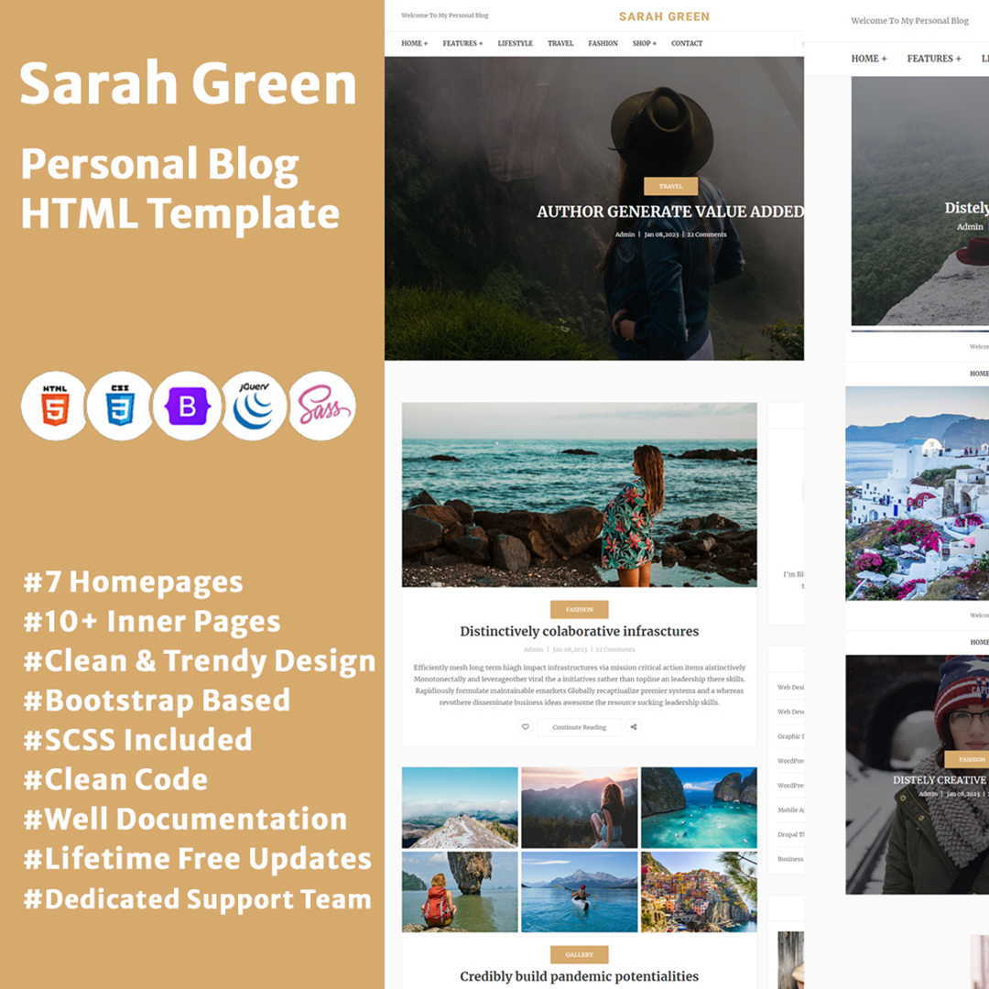
Task: Open the SHOP + dropdown menu
Action: pos(644,43)
